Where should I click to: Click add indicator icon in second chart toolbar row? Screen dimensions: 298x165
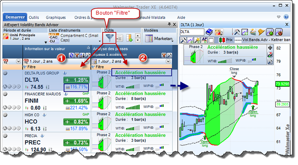(x=190, y=40)
